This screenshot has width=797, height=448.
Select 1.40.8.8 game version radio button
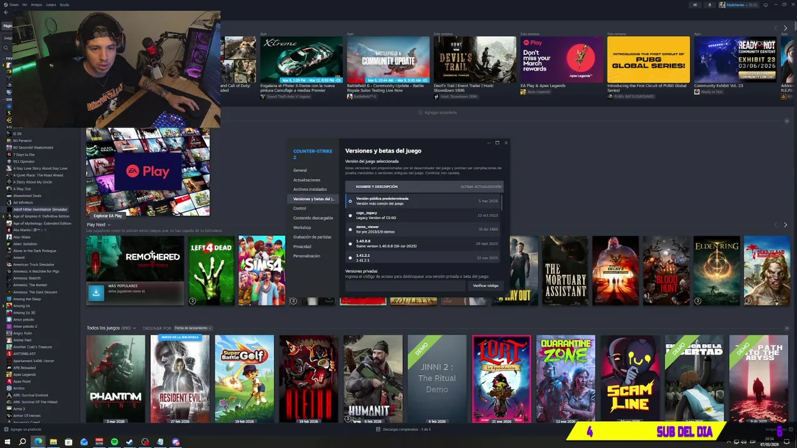click(350, 243)
